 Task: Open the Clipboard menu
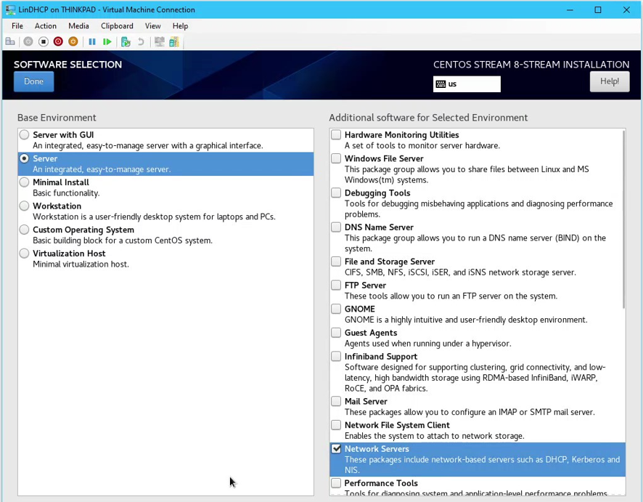117,26
